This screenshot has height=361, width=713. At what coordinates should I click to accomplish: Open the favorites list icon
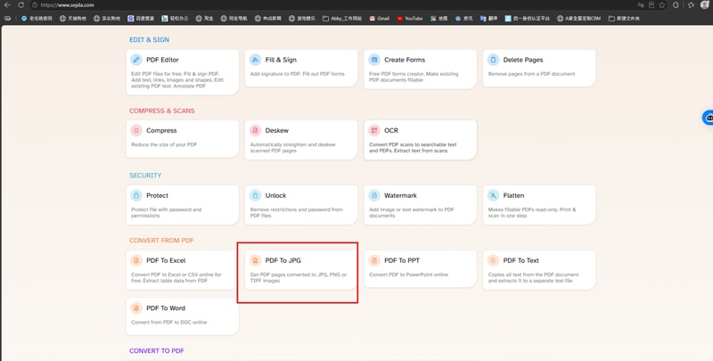tap(692, 5)
